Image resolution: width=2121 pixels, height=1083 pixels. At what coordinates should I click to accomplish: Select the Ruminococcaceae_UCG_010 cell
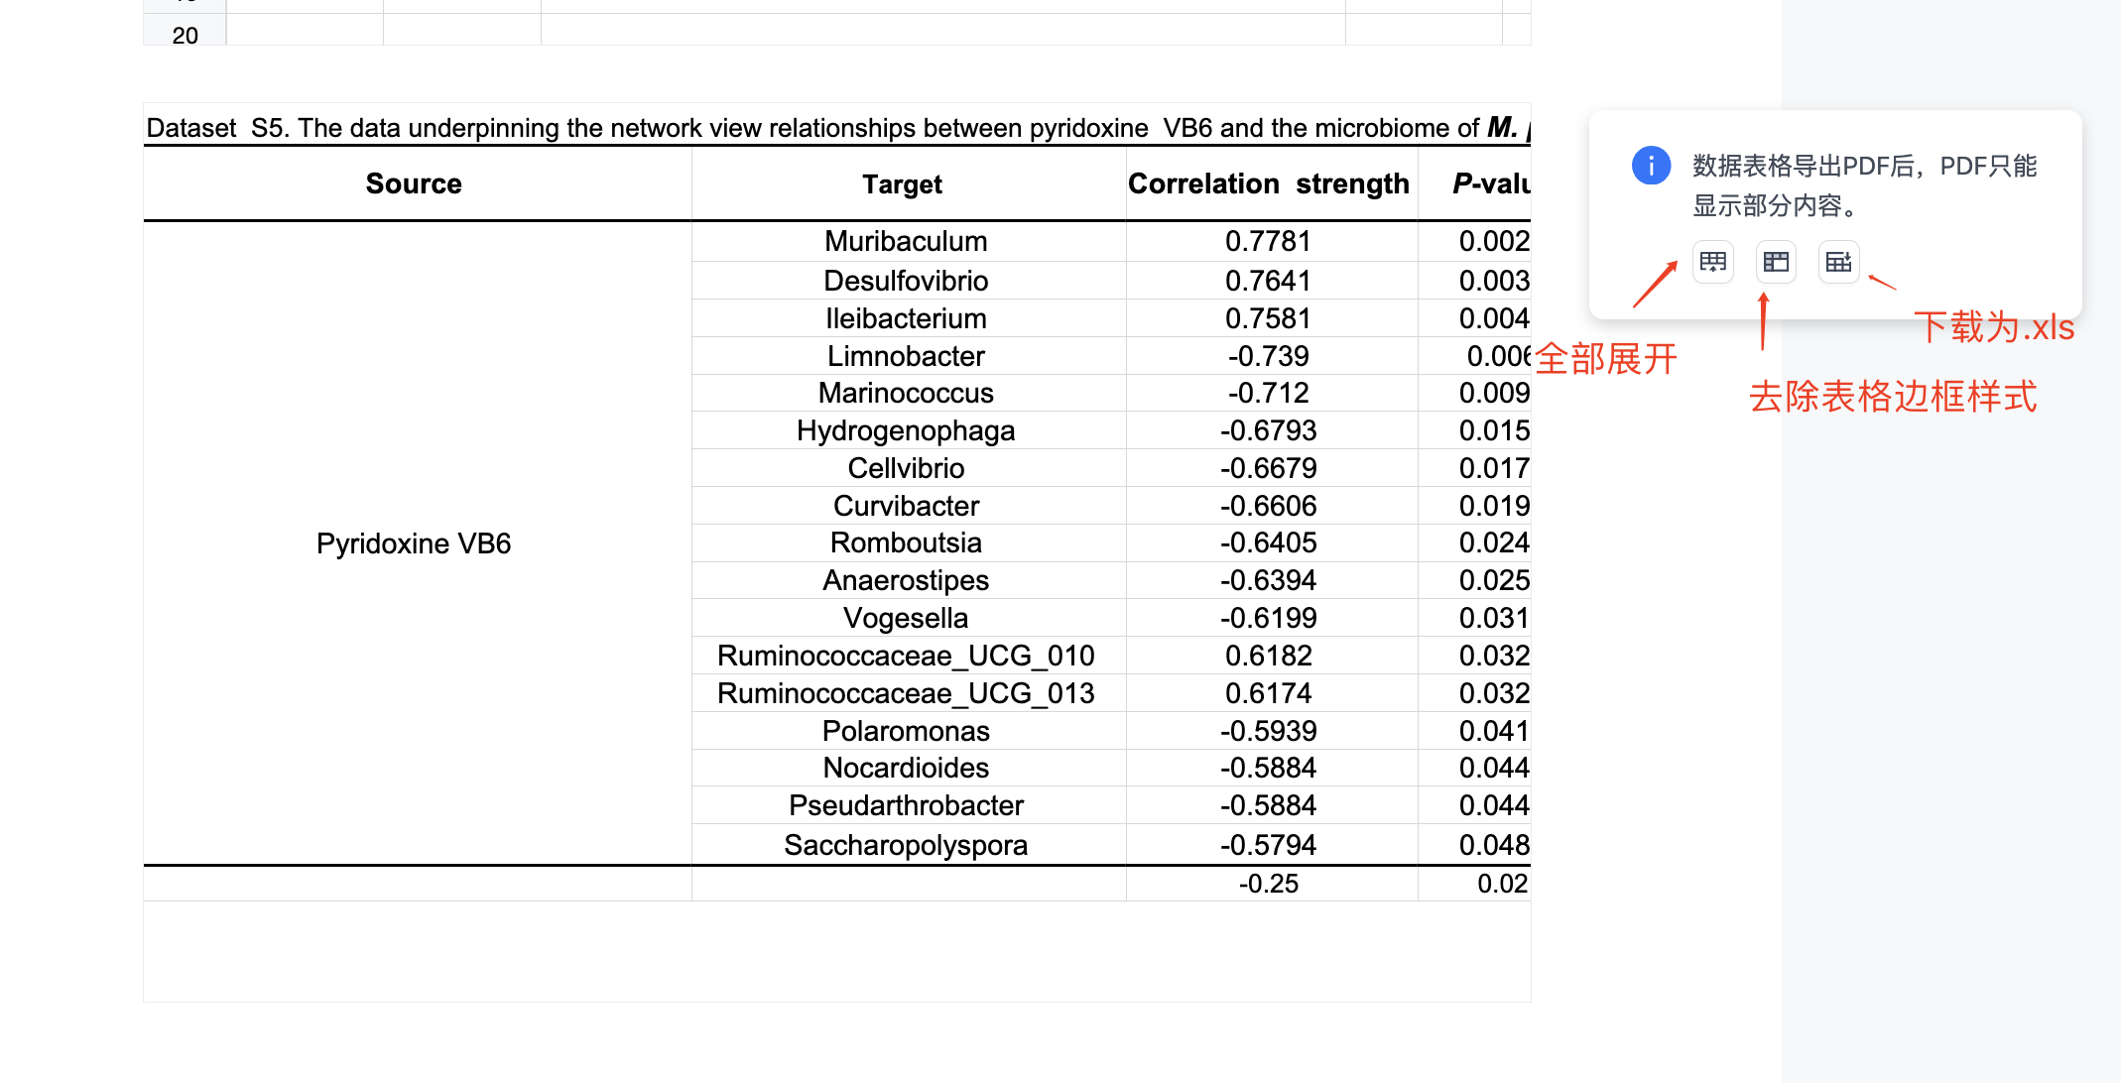coord(908,656)
